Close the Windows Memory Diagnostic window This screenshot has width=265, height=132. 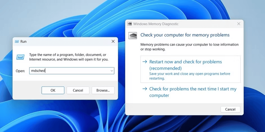pyautogui.click(x=239, y=24)
